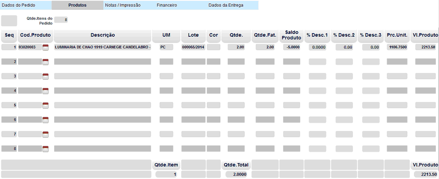This screenshot has width=439, height=179.
Task: Click Qtde.Item total value 1
Action: click(166, 174)
